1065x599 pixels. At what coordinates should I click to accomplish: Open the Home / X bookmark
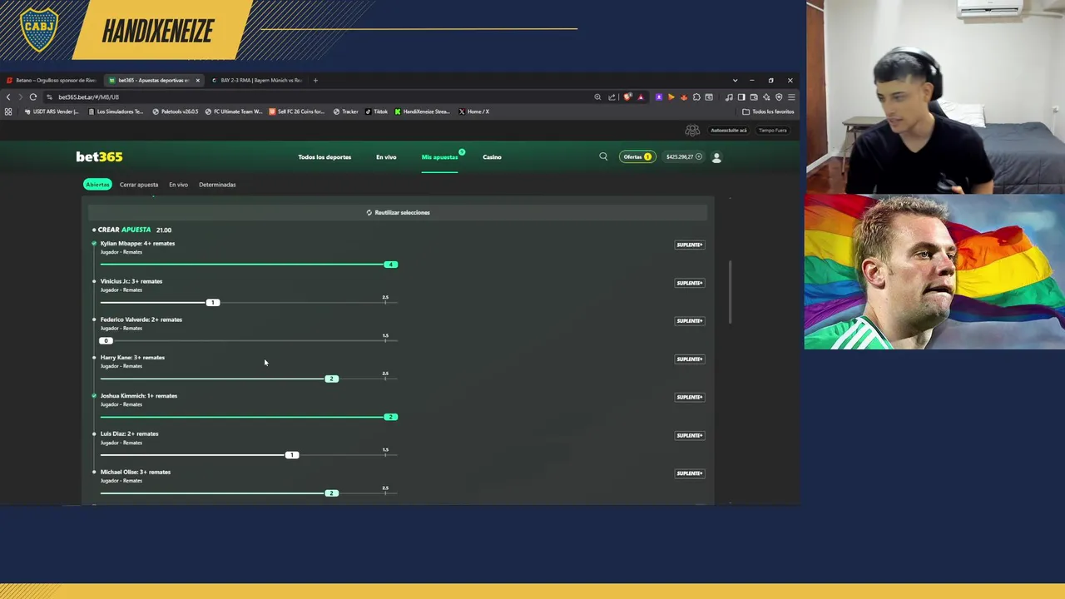473,111
